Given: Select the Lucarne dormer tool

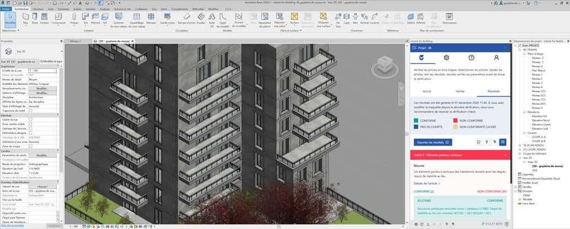Looking at the screenshot, I should click(374, 19).
